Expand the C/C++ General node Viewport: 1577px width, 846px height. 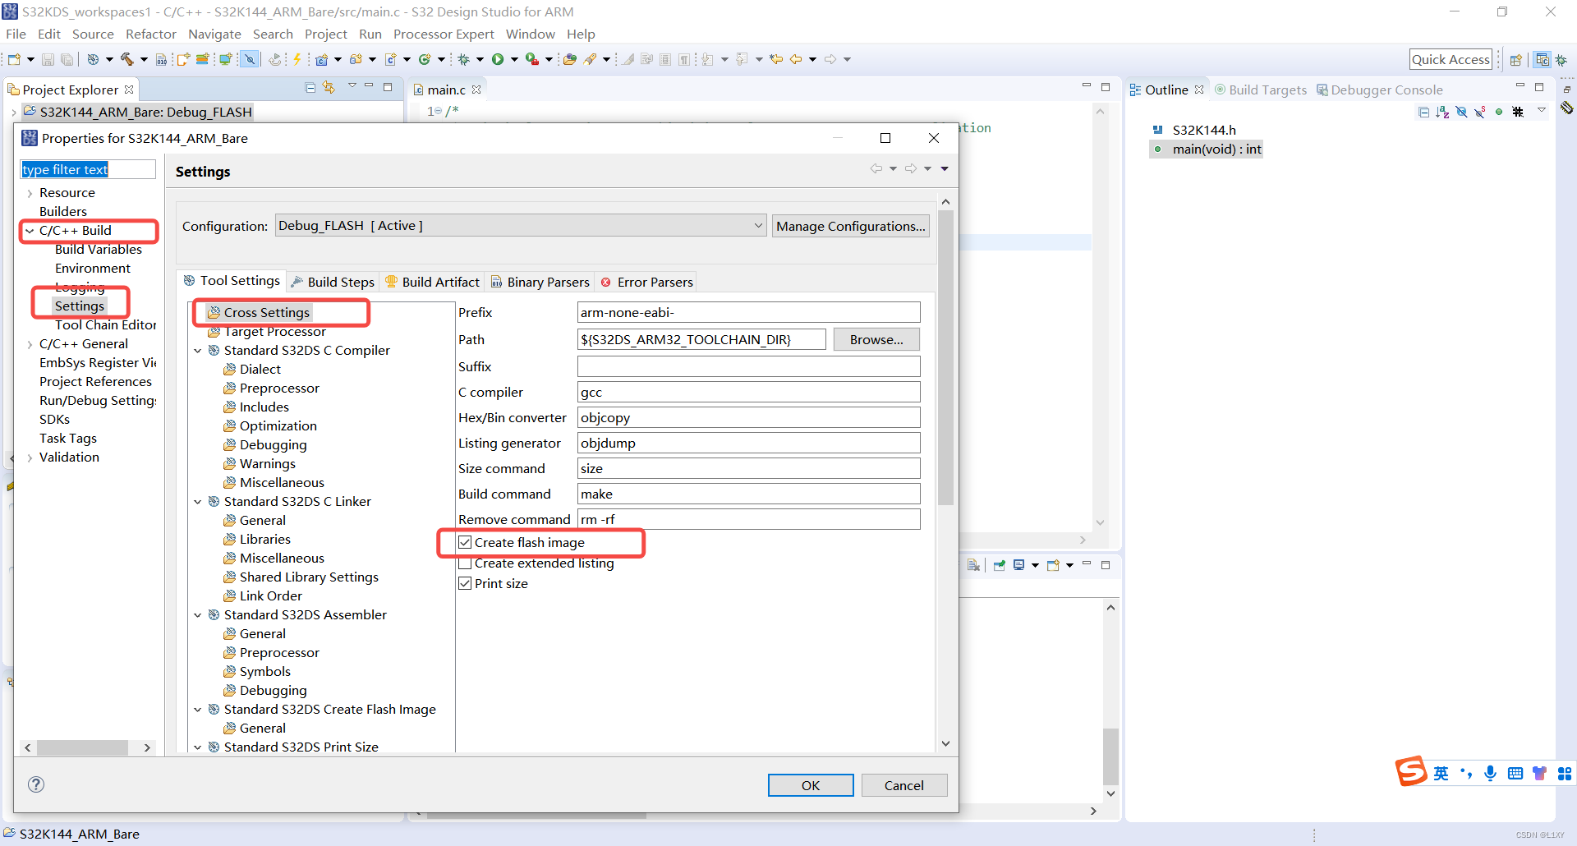pyautogui.click(x=30, y=344)
